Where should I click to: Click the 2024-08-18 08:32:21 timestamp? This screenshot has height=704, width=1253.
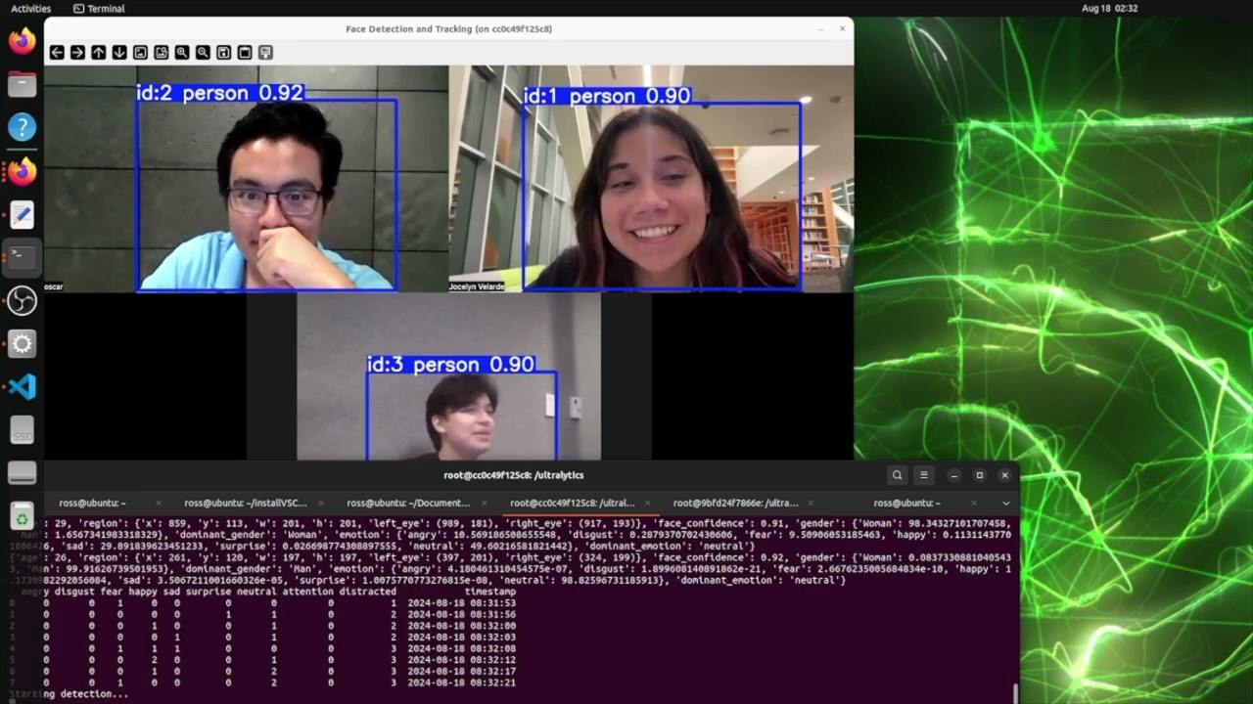(x=461, y=682)
